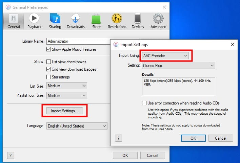The height and width of the screenshot is (163, 240).
Task: Expand the Language dropdown
Action: tap(77, 126)
